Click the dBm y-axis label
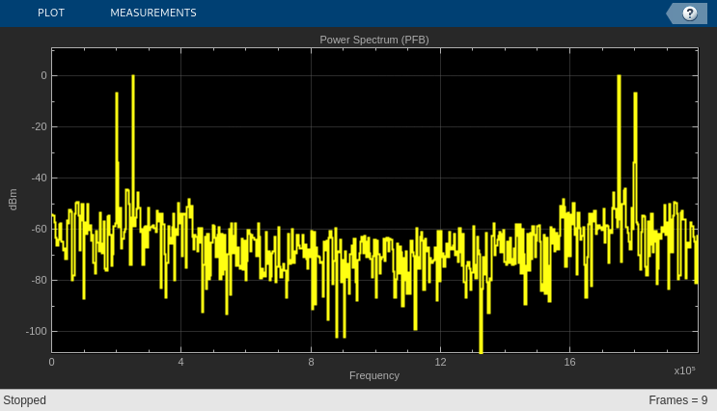717x411 pixels. coord(13,200)
